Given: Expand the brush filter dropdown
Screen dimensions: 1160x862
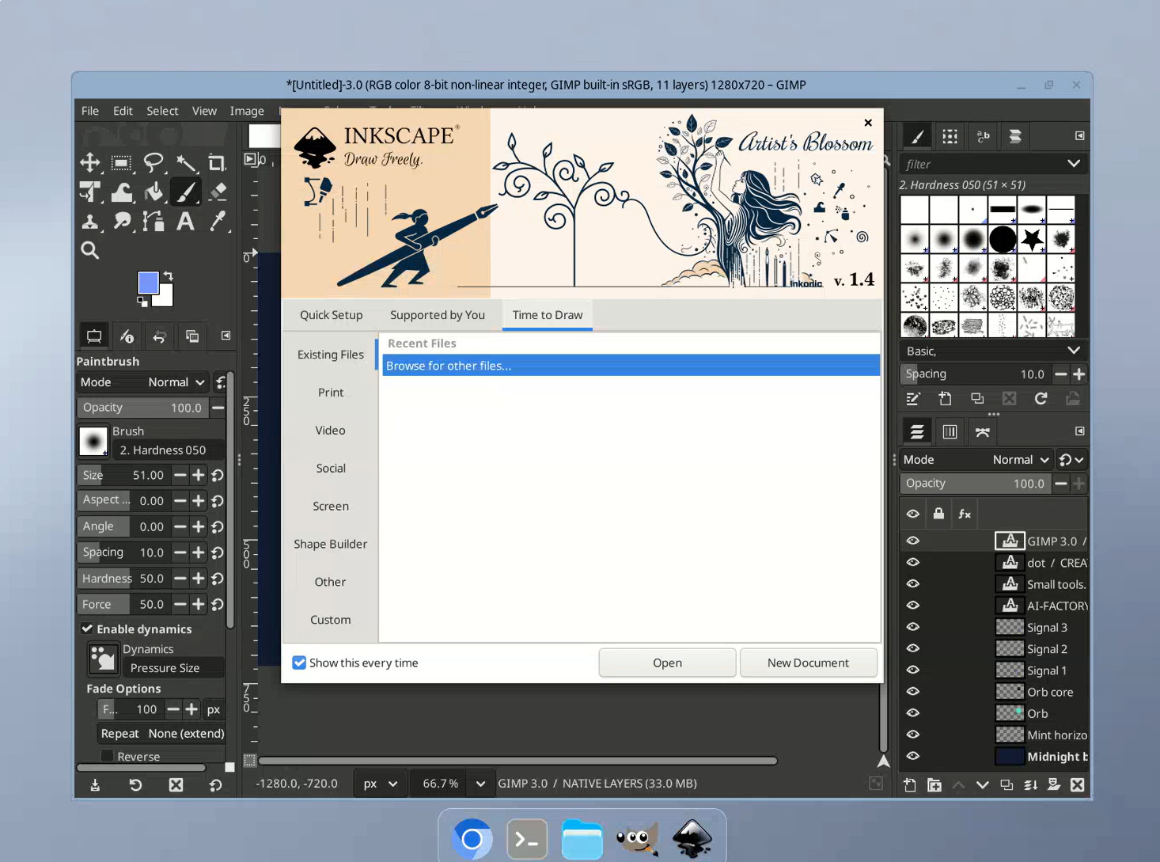Looking at the screenshot, I should tap(1073, 164).
